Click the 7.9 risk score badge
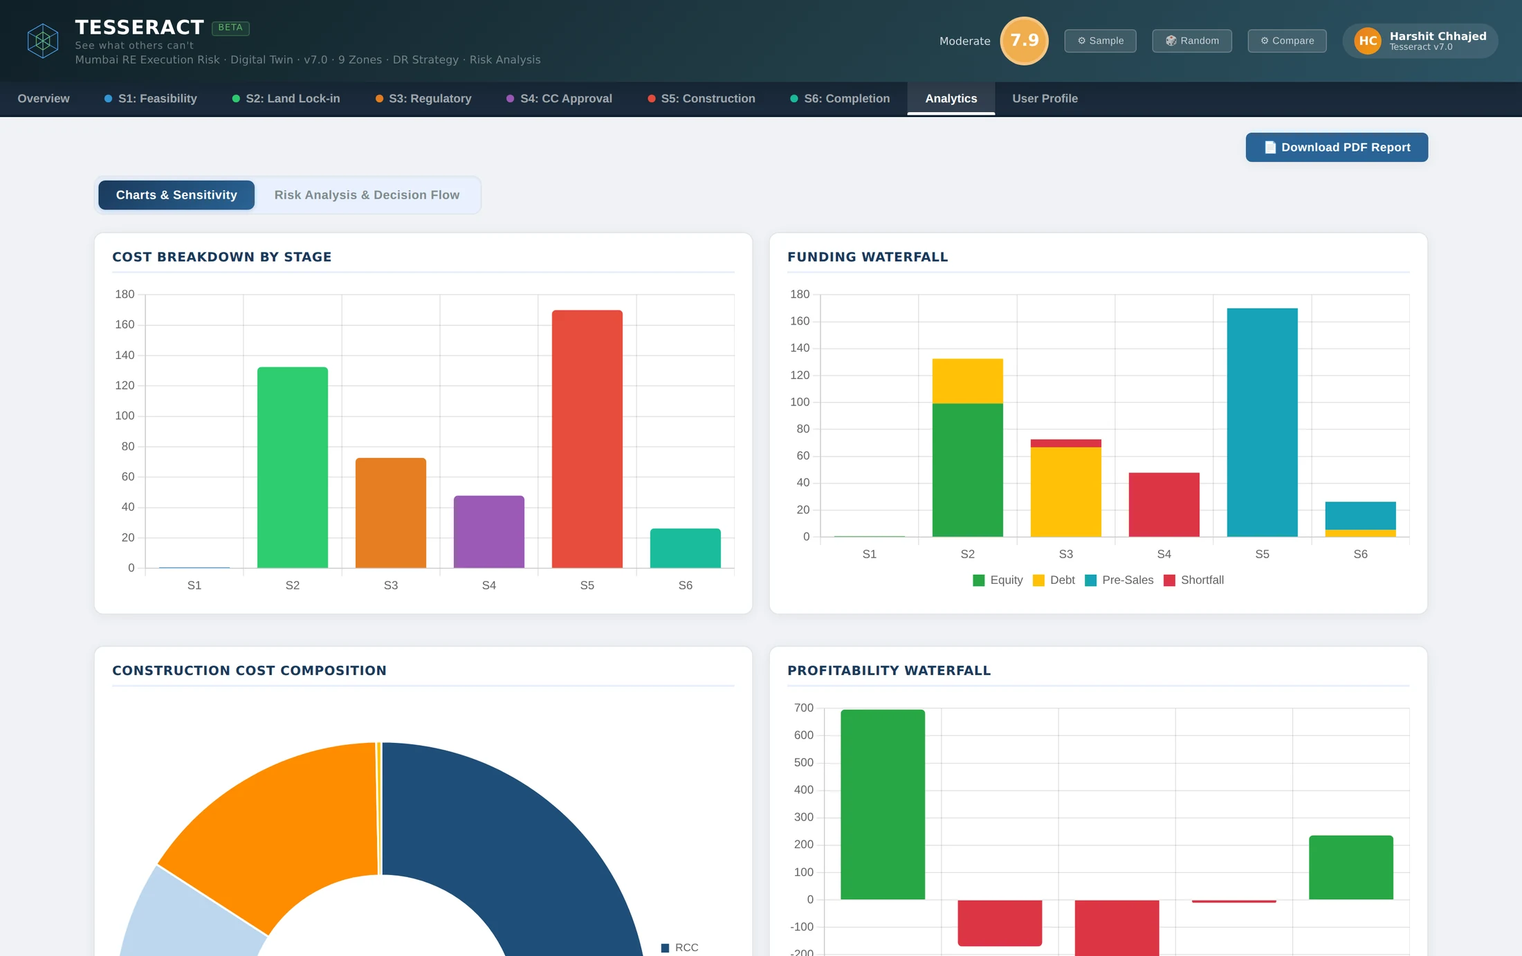Viewport: 1522px width, 956px height. (1024, 41)
